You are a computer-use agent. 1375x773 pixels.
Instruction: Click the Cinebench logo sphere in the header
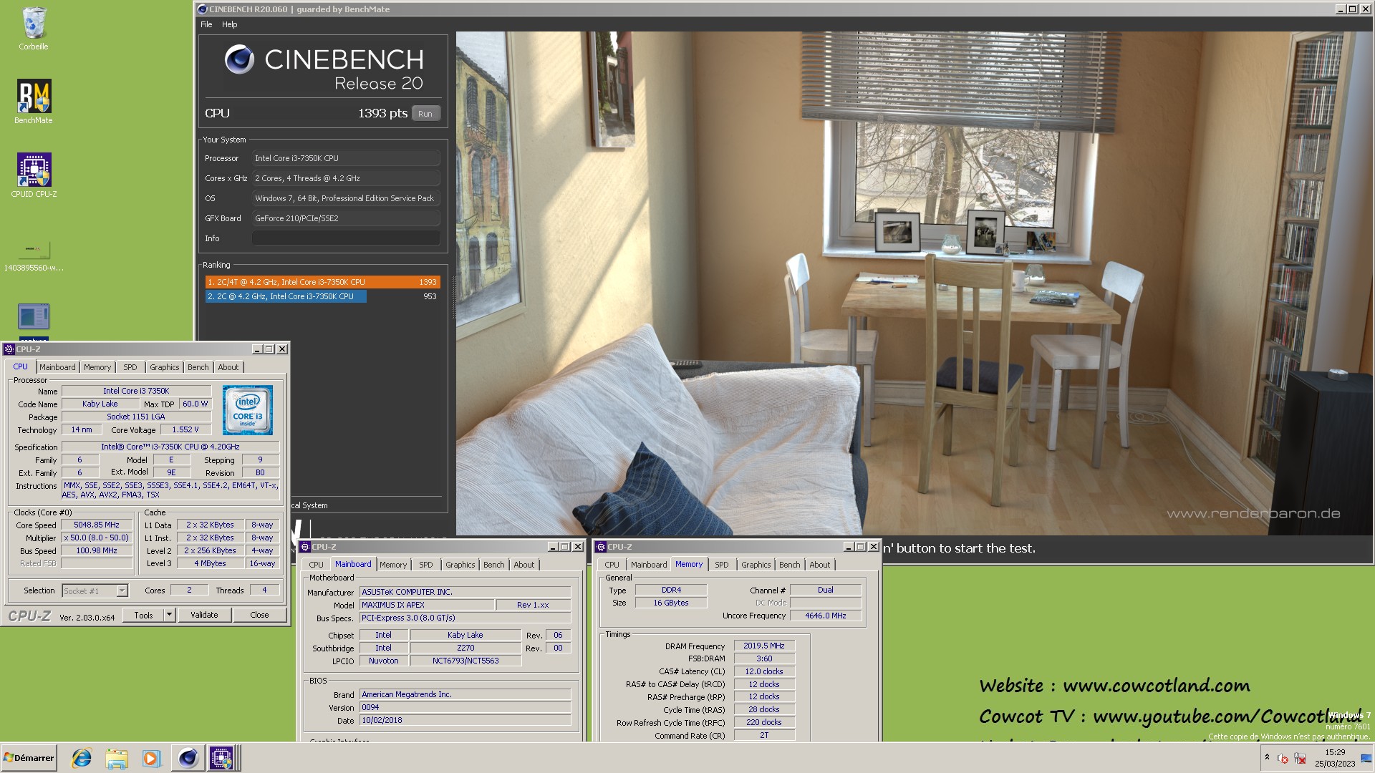tap(239, 59)
